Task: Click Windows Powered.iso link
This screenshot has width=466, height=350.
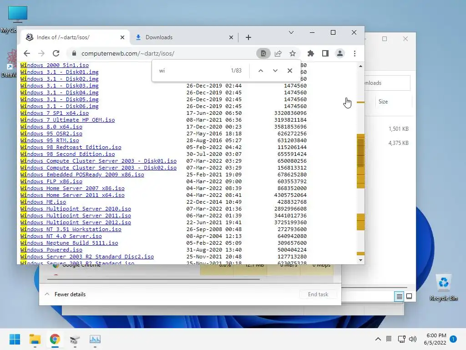Action: [51, 250]
